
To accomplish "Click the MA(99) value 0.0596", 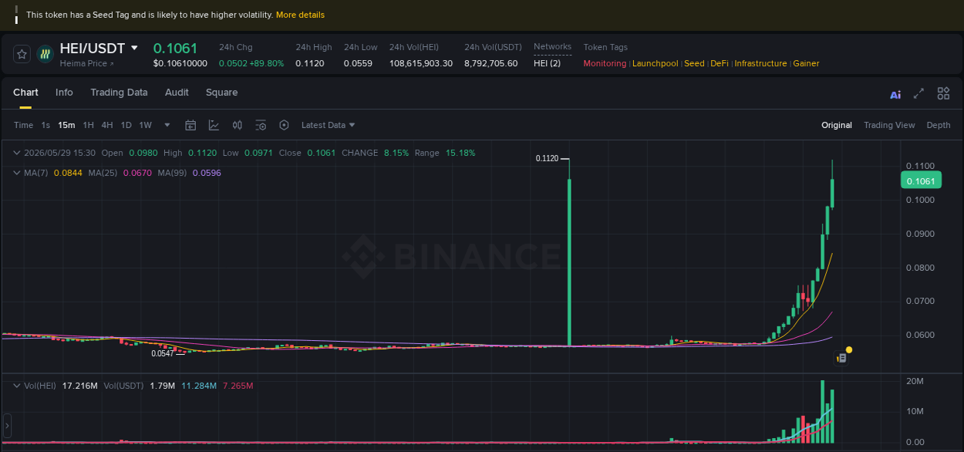I will tap(207, 173).
